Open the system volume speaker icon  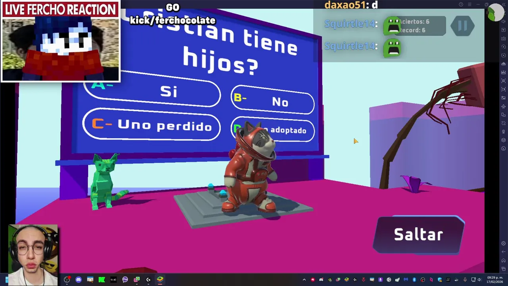tap(479, 280)
